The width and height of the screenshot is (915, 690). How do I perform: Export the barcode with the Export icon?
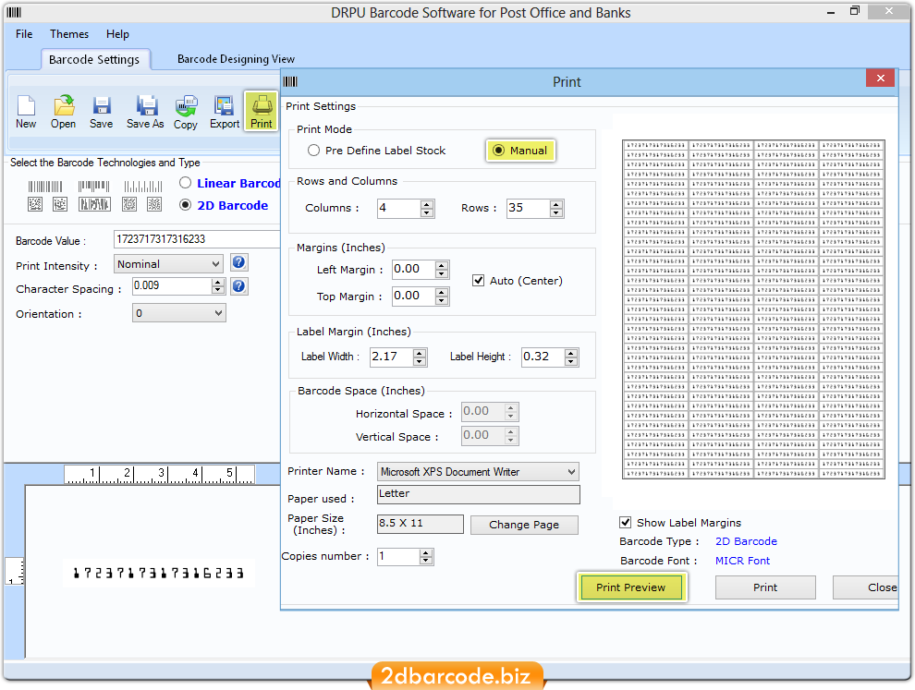point(224,112)
